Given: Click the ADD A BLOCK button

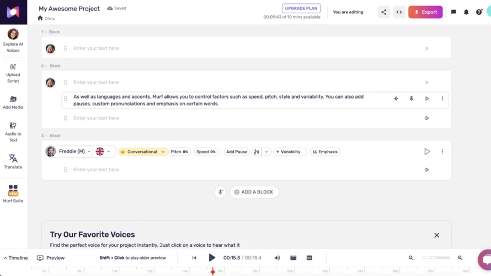Looking at the screenshot, I should point(254,192).
